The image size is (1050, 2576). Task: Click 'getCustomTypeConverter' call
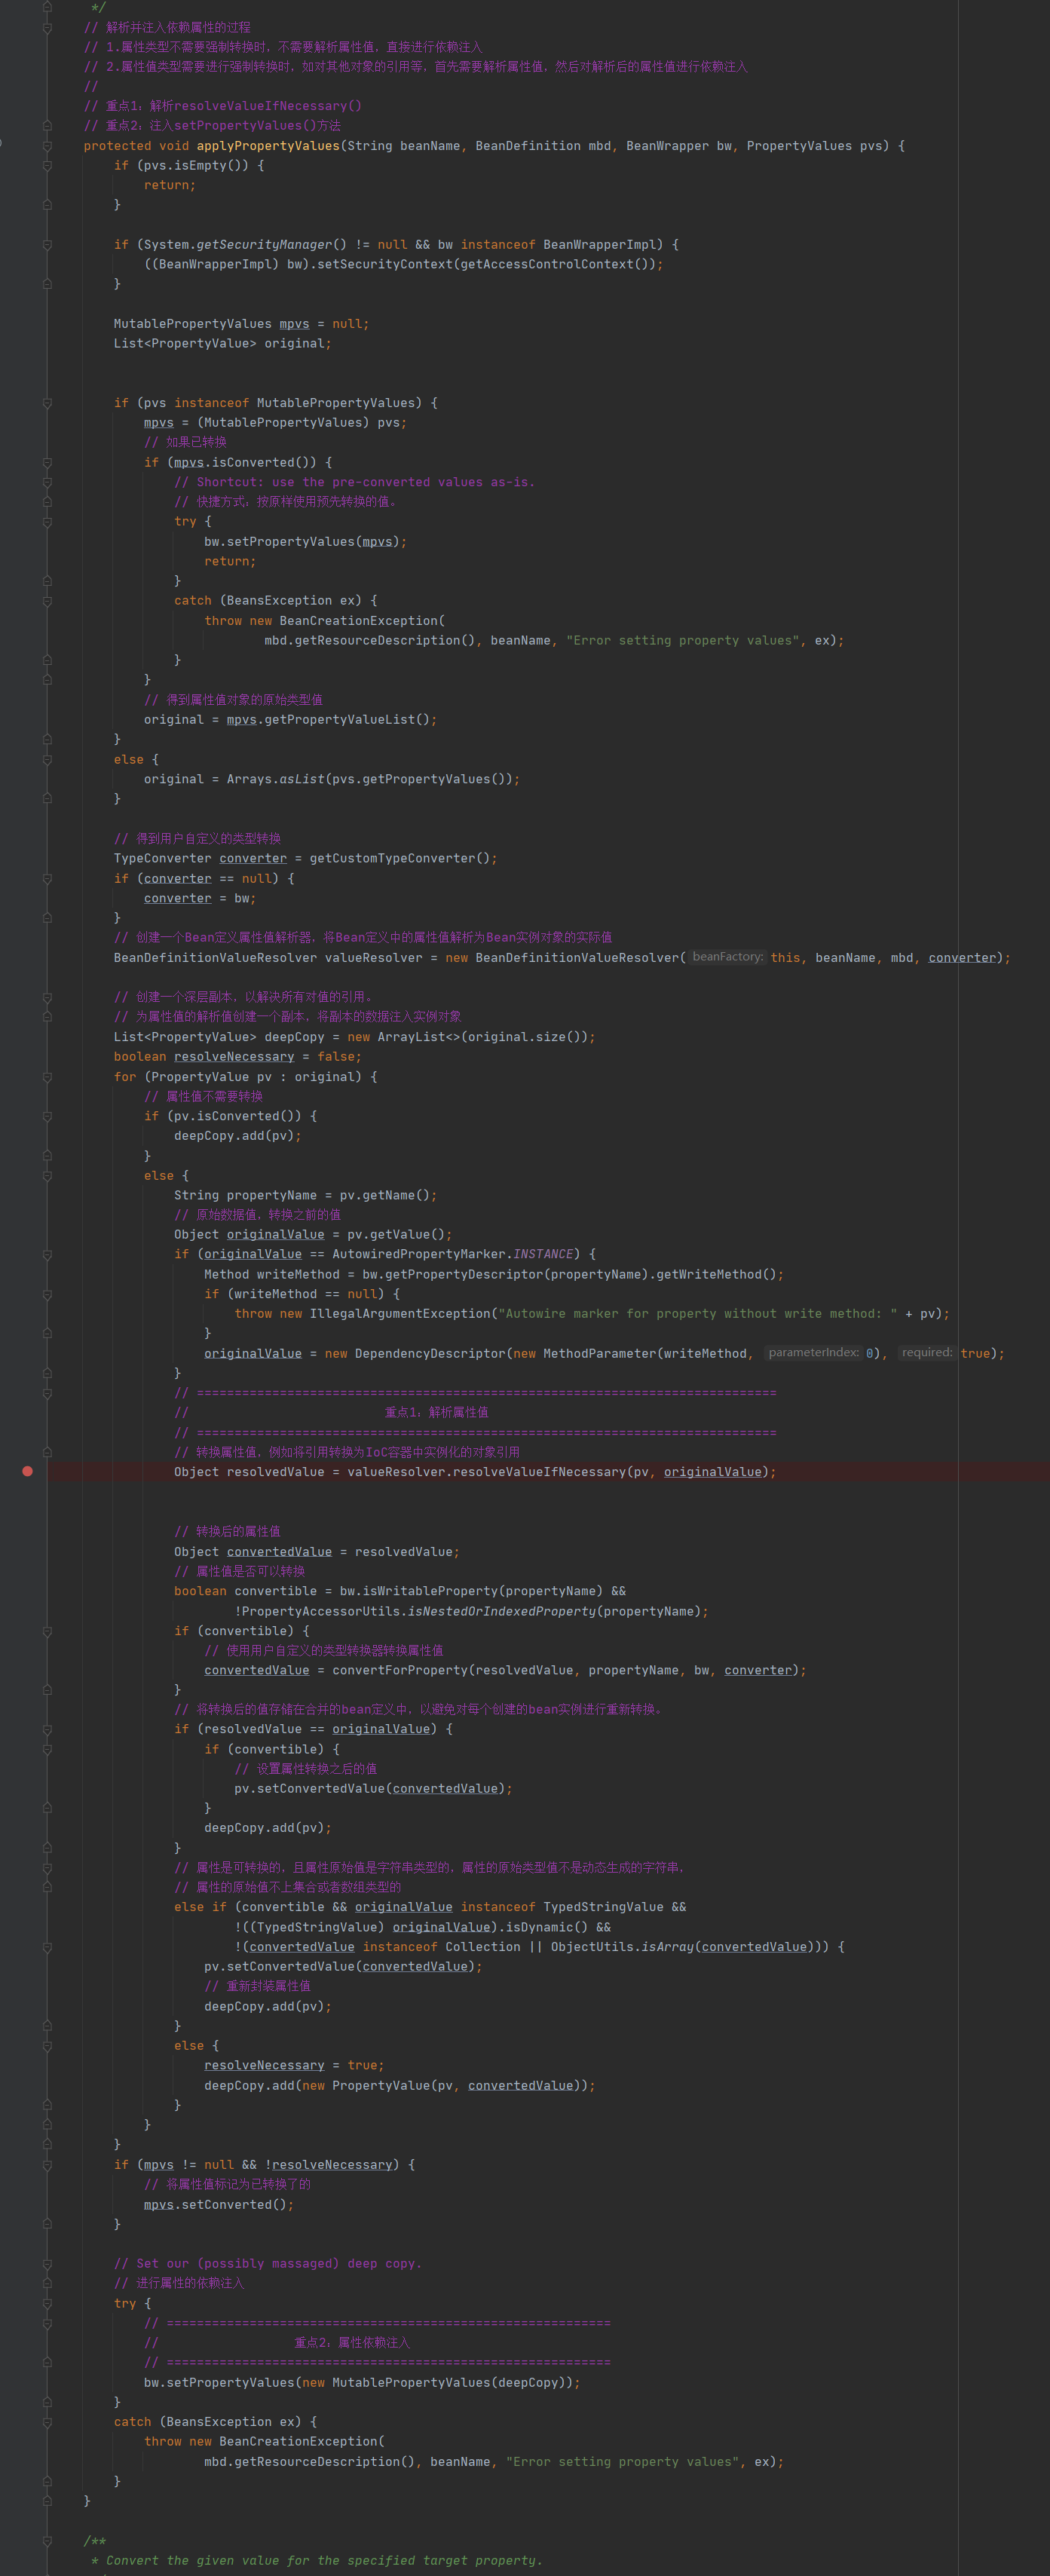pyautogui.click(x=392, y=858)
